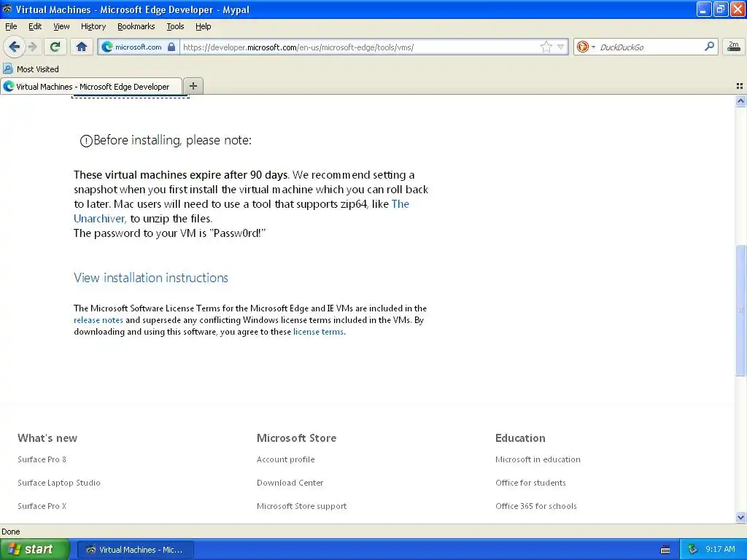
Task: Click the microsoft.com site identity icon
Action: 108,47
